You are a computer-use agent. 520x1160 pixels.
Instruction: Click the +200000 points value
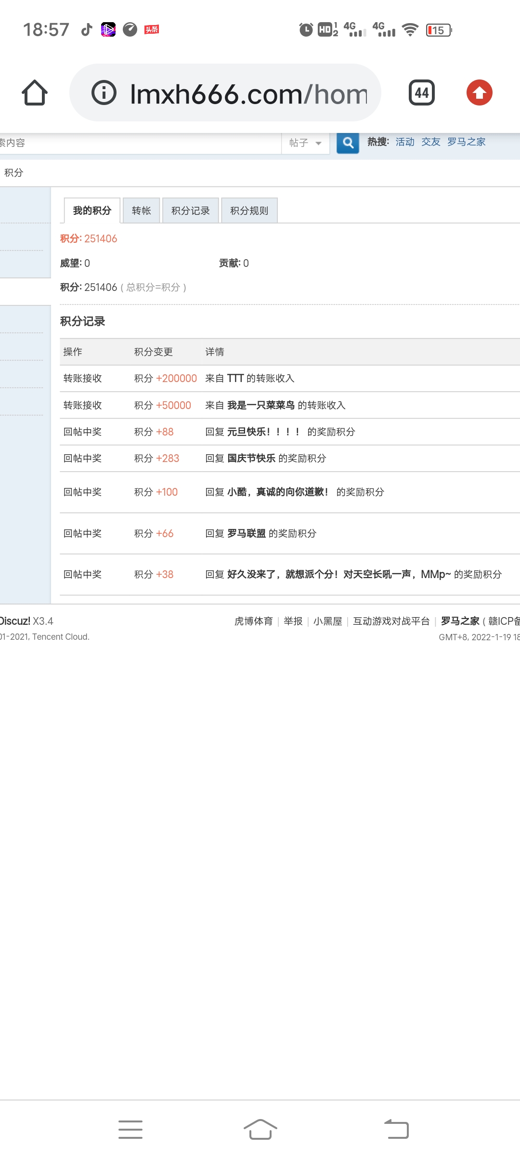coord(177,379)
